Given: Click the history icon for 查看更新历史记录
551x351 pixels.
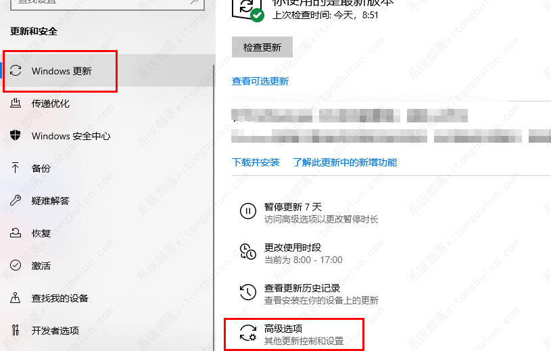Looking at the screenshot, I should point(248,292).
